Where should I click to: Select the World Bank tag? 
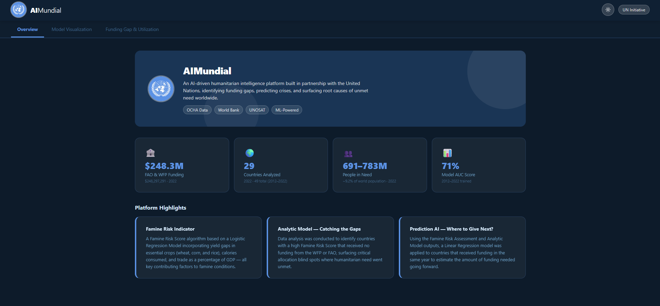(x=228, y=110)
